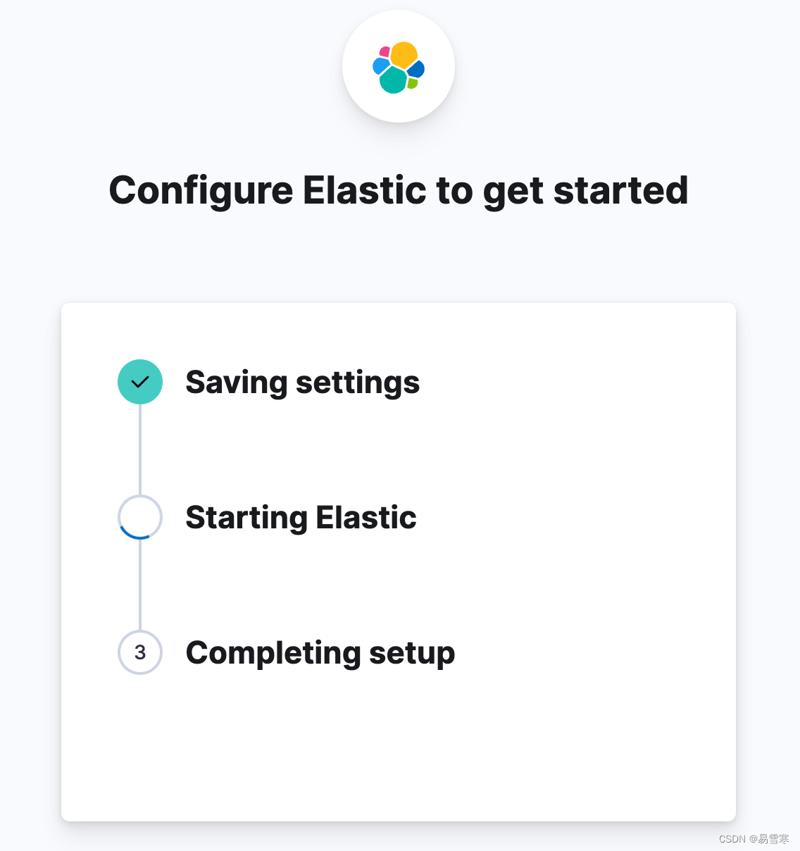Toggle the Completing setup step indicator
This screenshot has height=851, width=800.
pos(139,652)
